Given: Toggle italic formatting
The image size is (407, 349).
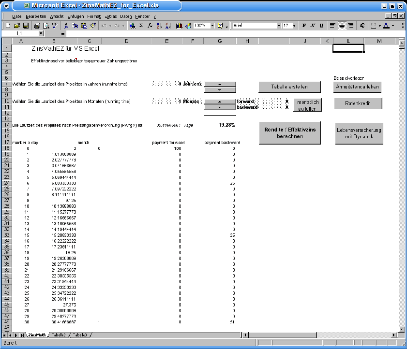Looking at the screenshot, I should click(x=313, y=26).
